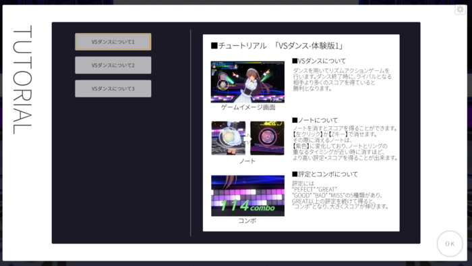Click the vertical TUTORIAL title text
Screen dimensions: 472x266
tap(22, 80)
